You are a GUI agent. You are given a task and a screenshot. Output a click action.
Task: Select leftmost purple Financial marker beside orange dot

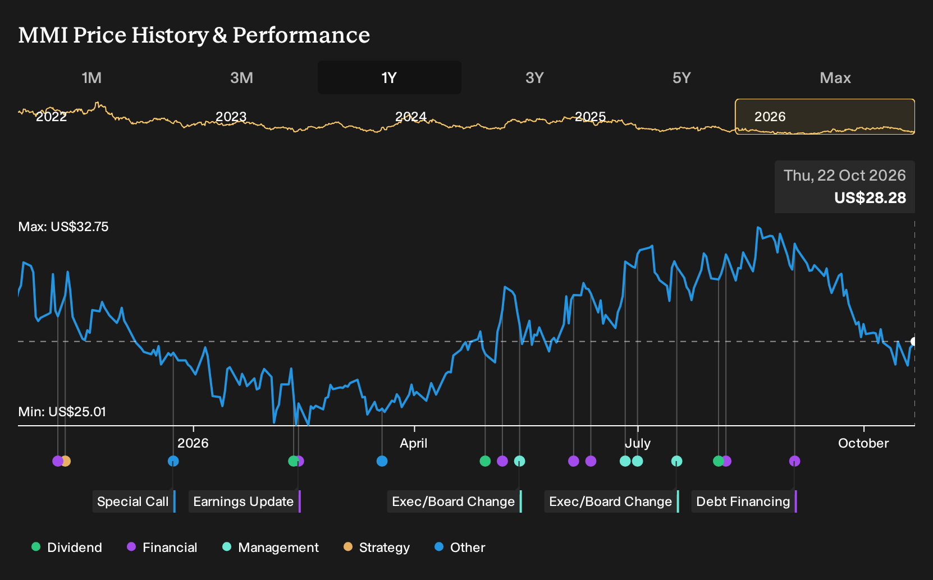pos(57,461)
